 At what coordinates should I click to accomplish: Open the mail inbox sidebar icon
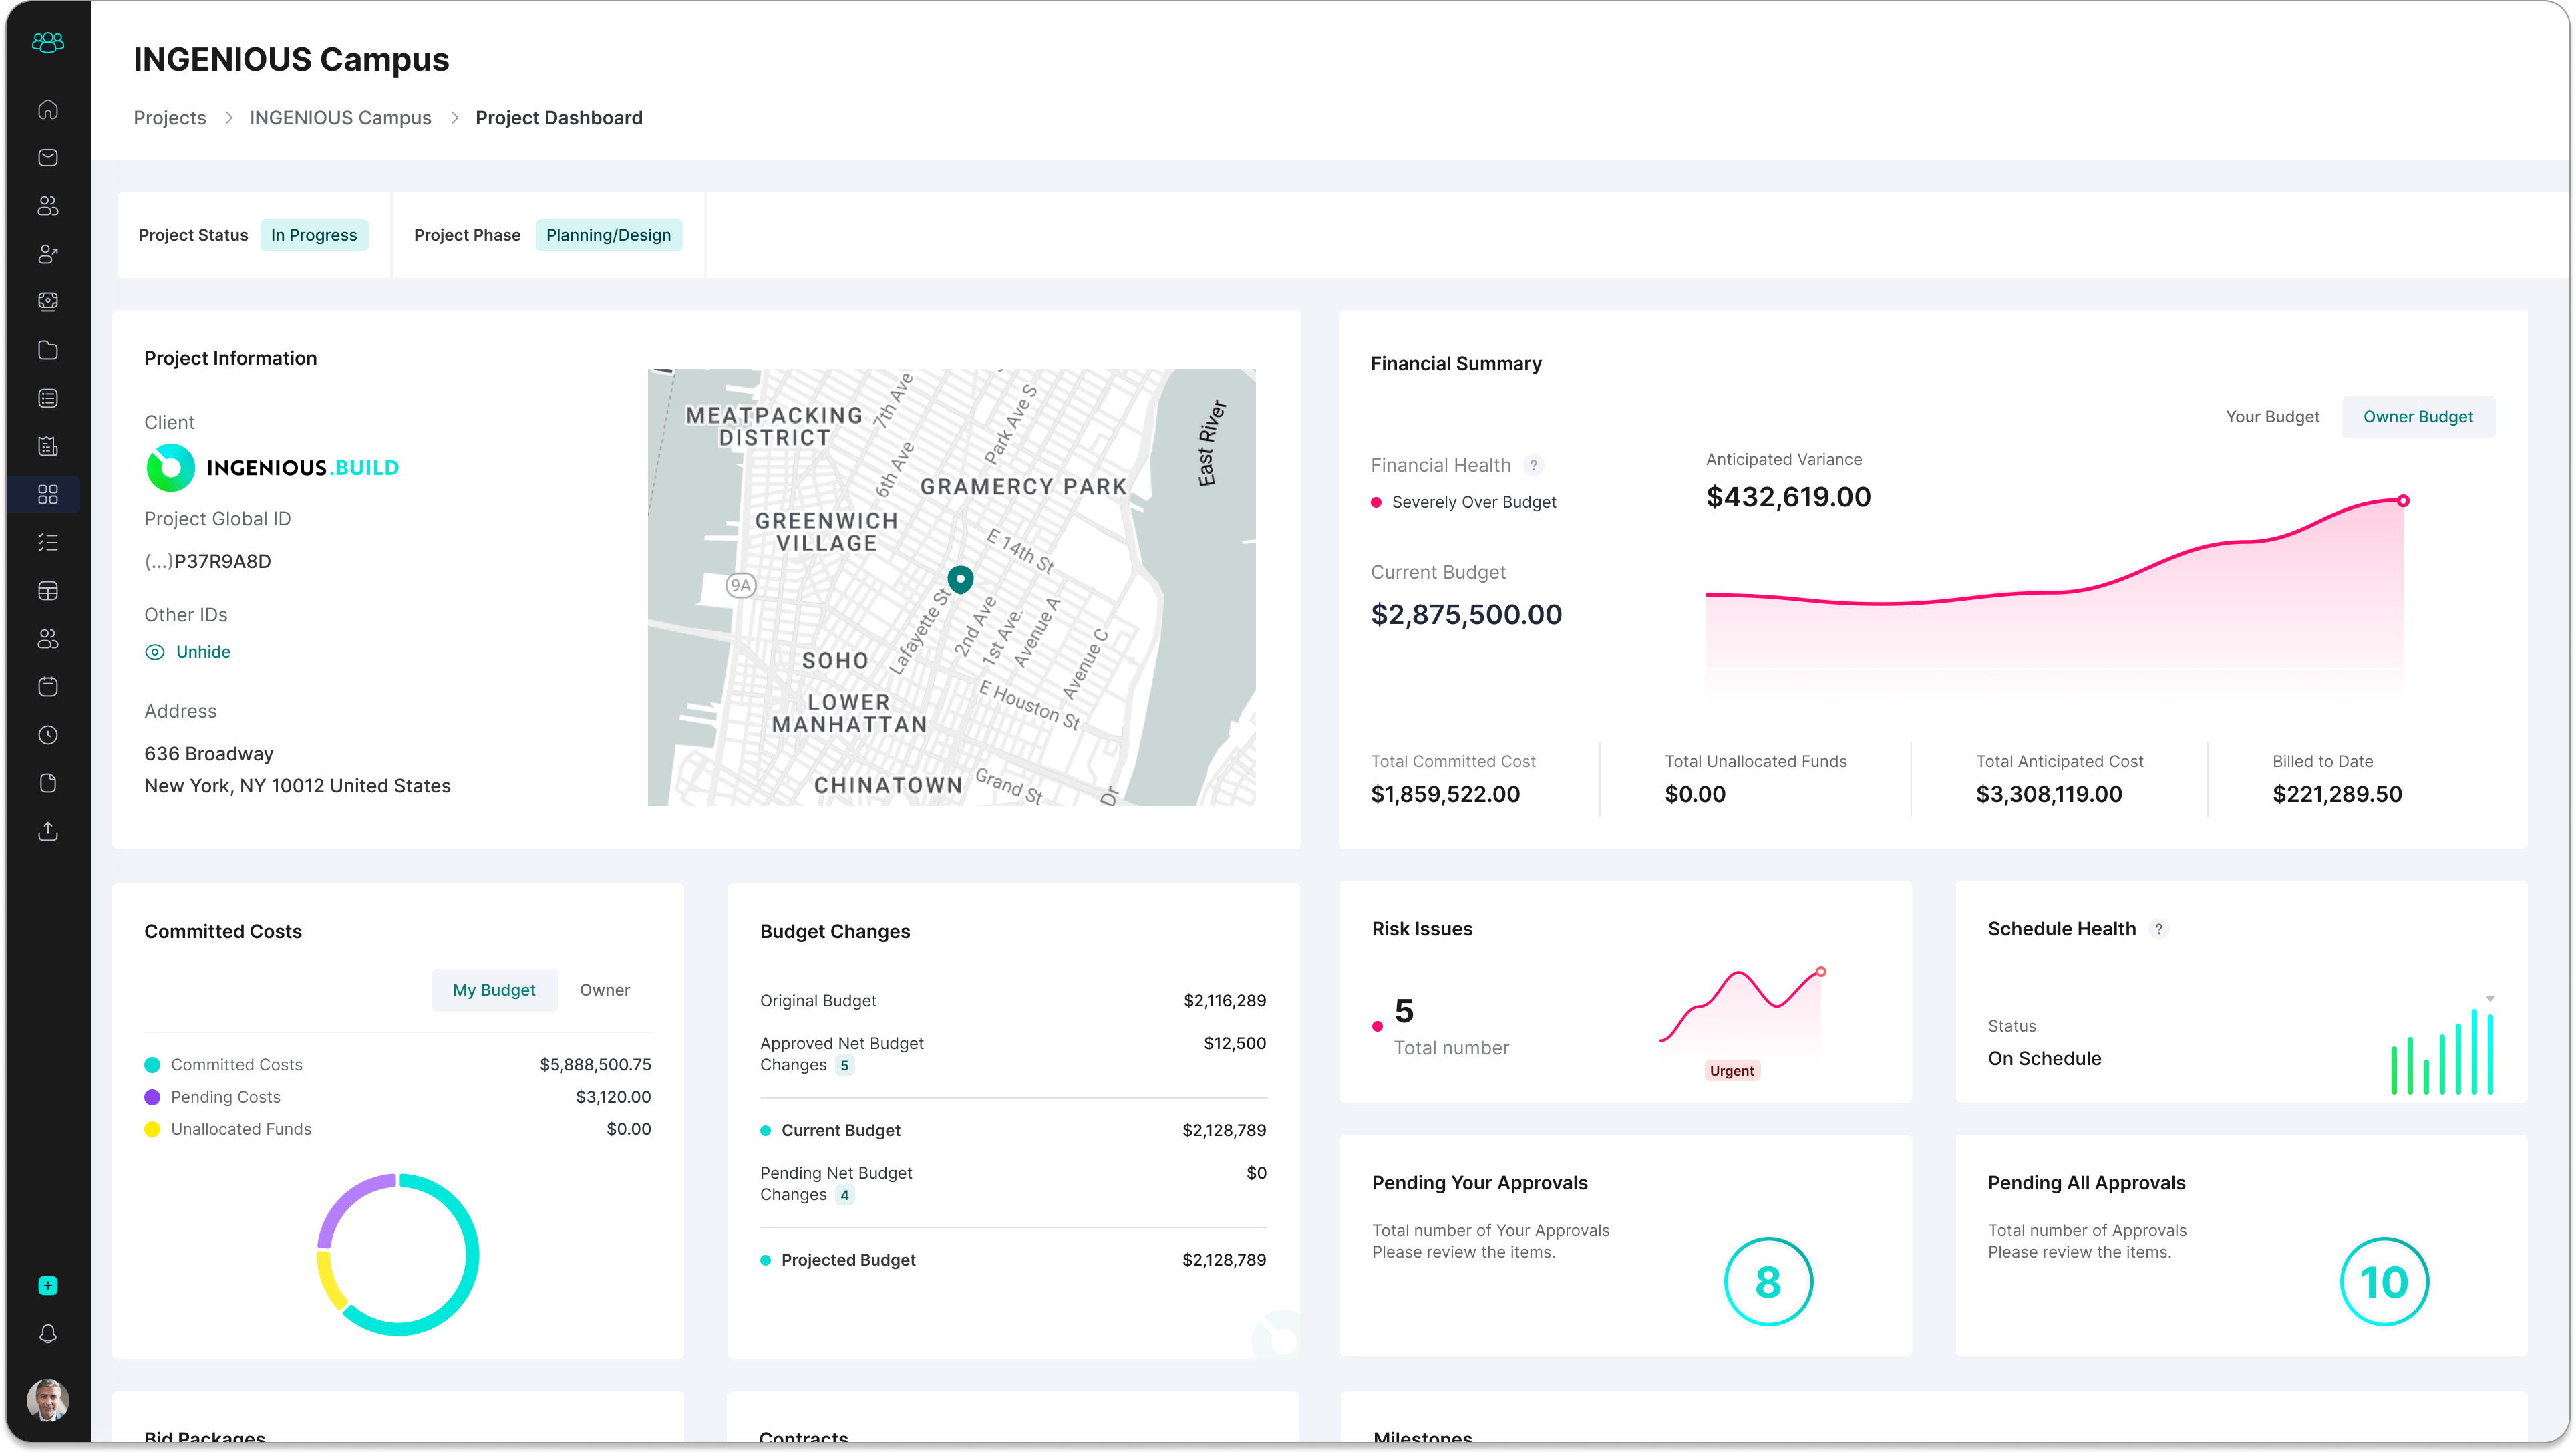tap(48, 157)
